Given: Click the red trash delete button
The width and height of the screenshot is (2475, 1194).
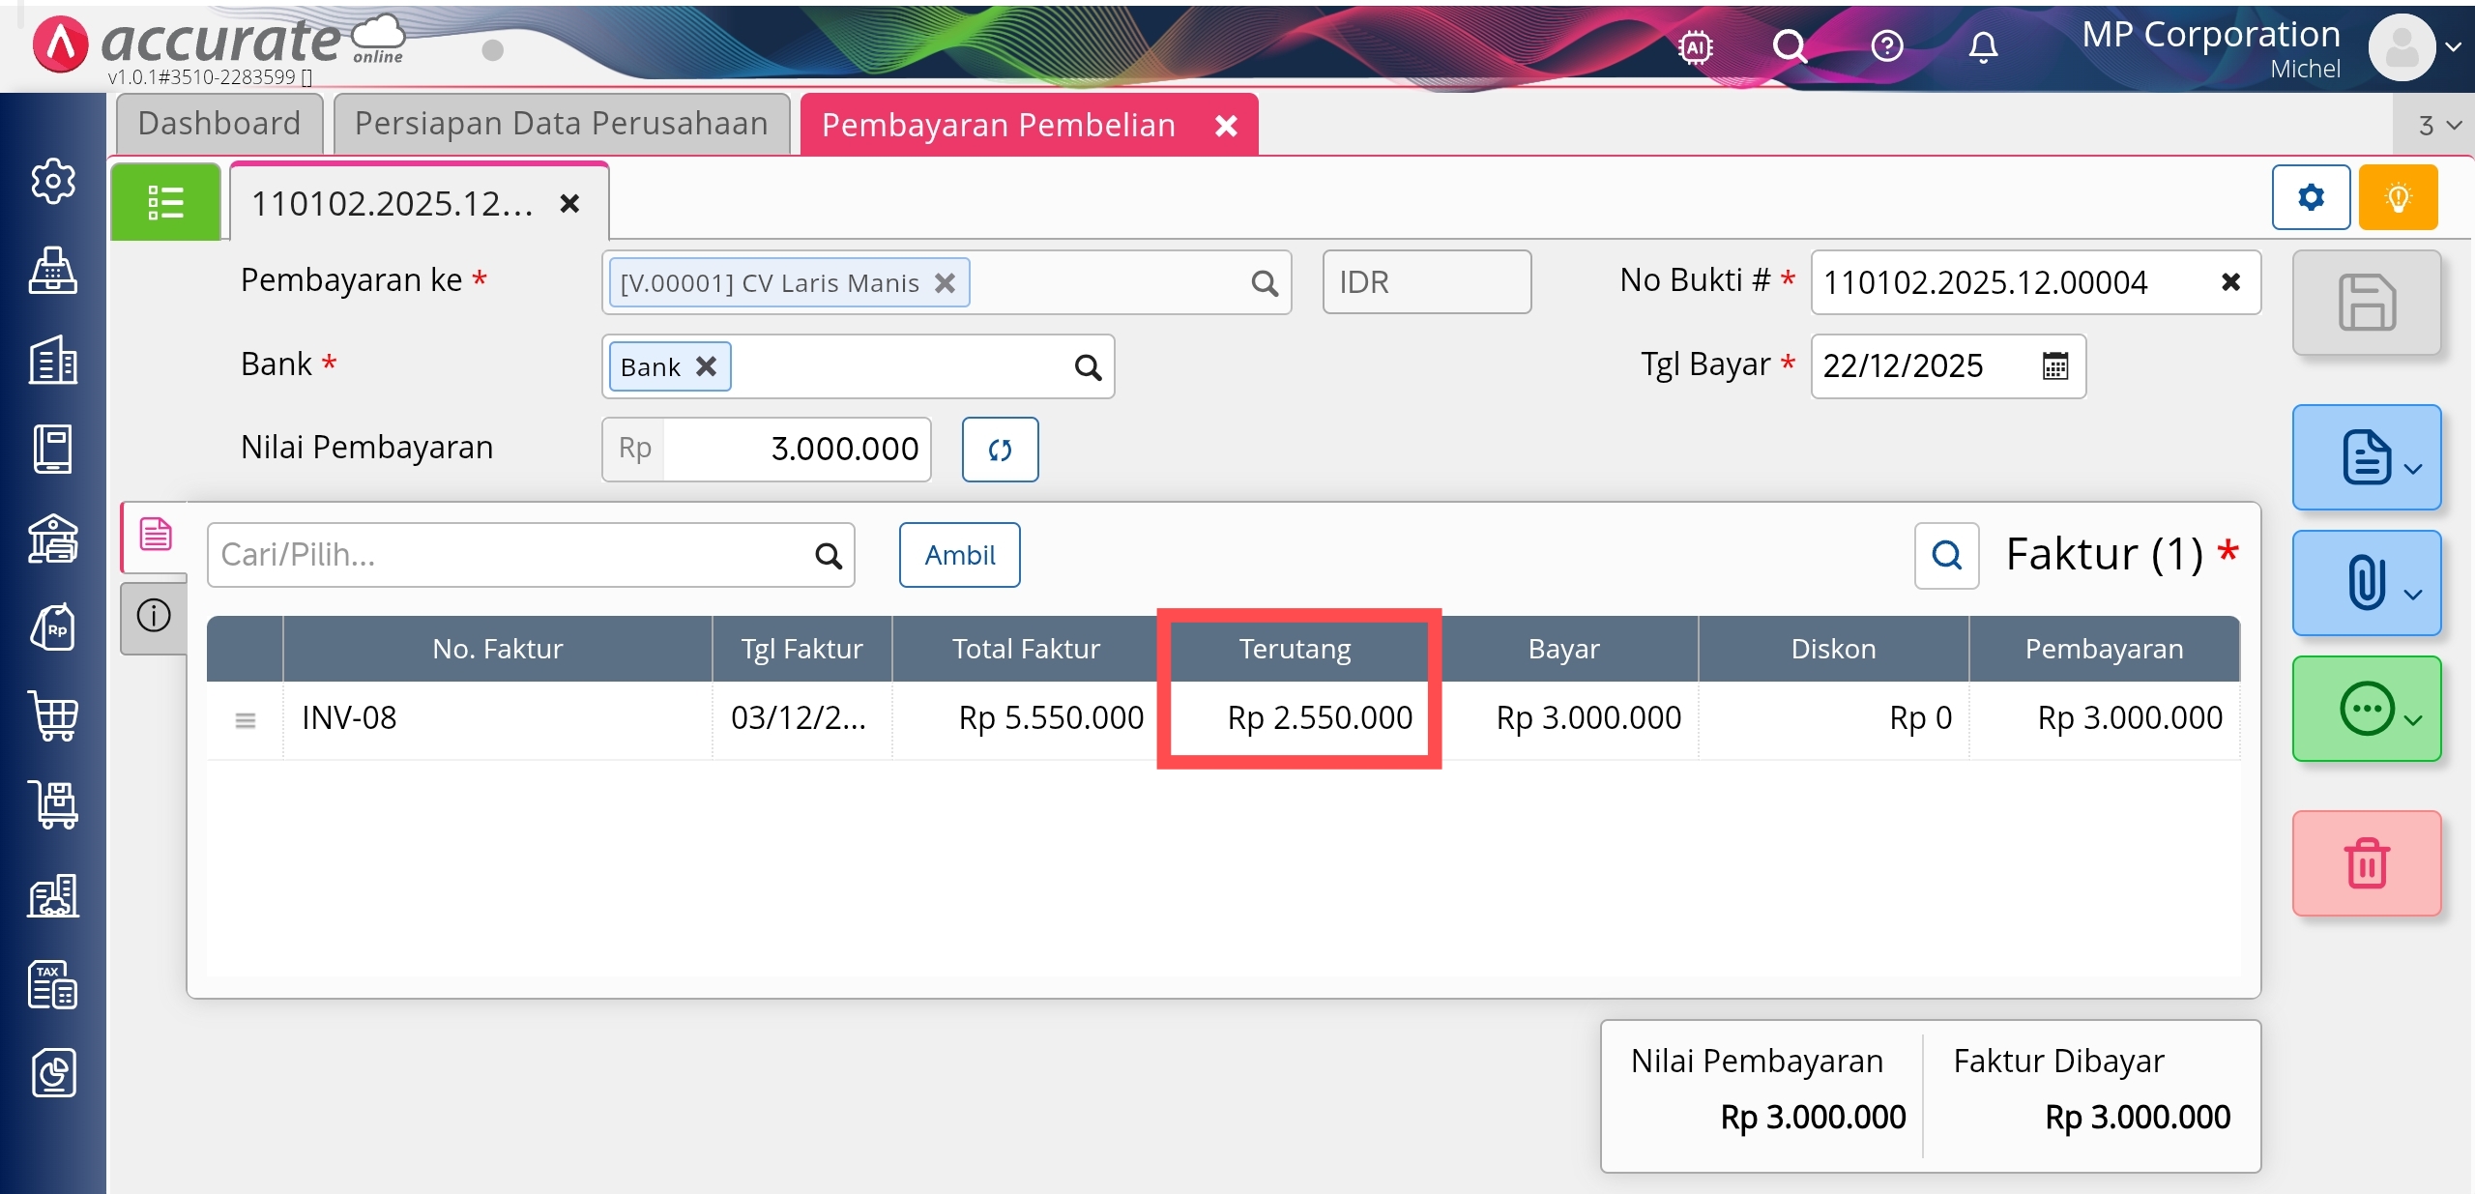Looking at the screenshot, I should coord(2366,862).
